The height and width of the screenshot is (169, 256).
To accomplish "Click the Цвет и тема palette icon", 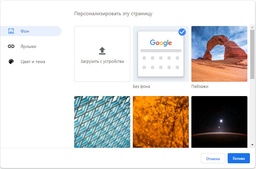I will click(x=11, y=62).
